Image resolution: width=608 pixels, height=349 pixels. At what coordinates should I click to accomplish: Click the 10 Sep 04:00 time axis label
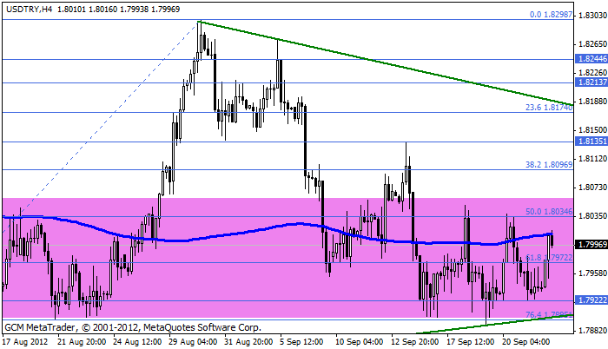coord(360,342)
